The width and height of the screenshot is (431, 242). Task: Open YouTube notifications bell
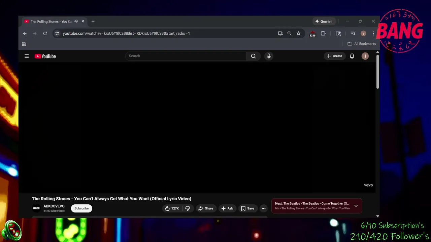click(352, 56)
